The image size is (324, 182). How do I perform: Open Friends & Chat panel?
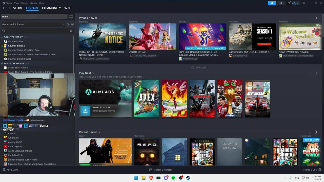(x=312, y=170)
